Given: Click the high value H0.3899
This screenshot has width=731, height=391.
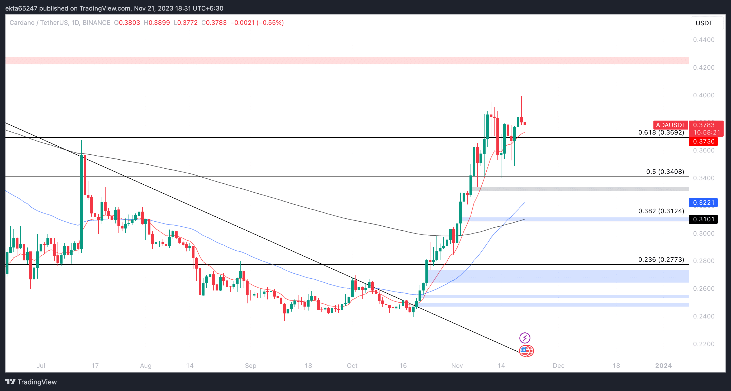Looking at the screenshot, I should pos(157,23).
